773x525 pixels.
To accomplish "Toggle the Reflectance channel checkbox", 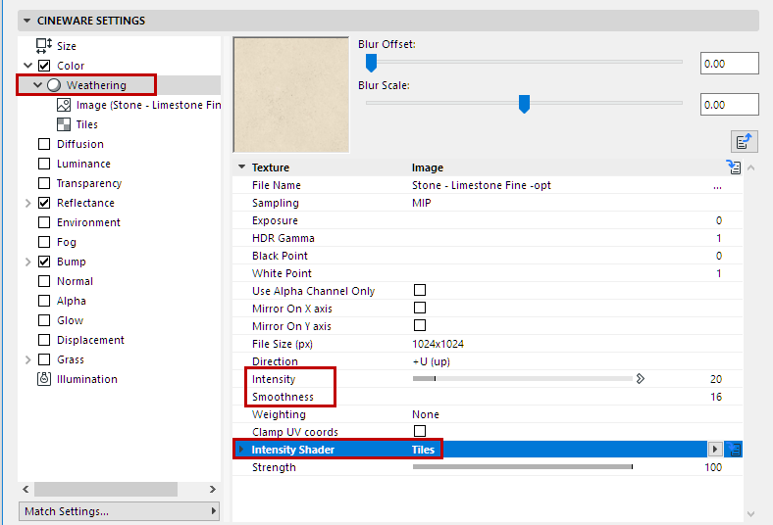I will pyautogui.click(x=44, y=203).
